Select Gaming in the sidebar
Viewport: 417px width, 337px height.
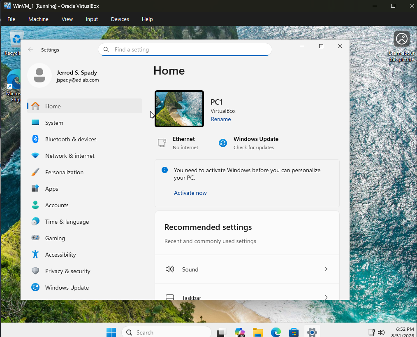pos(85,239)
